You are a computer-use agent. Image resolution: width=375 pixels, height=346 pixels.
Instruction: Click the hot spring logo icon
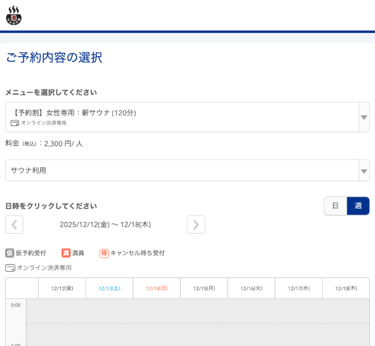14,15
